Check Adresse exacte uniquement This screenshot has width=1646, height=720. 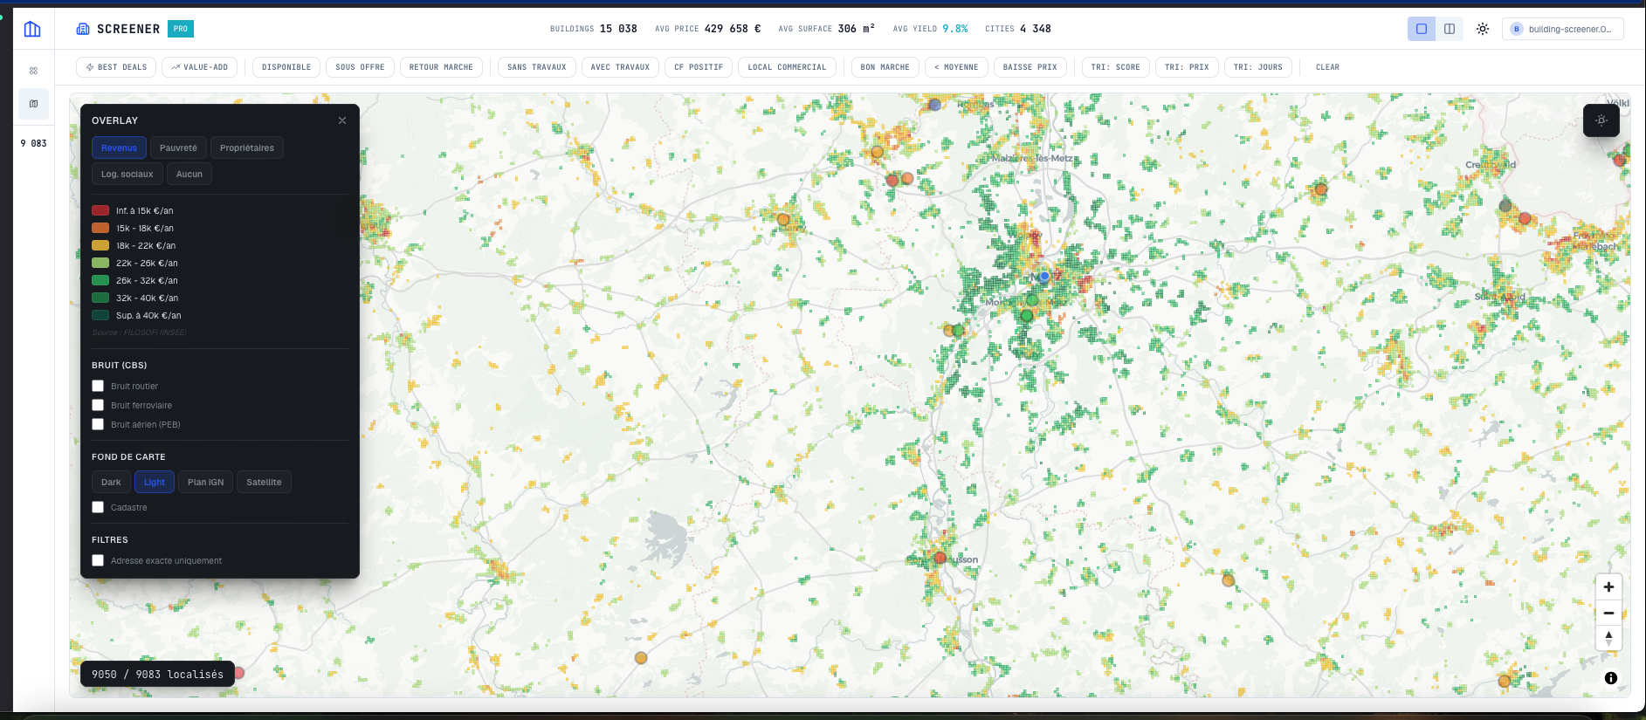tap(98, 560)
